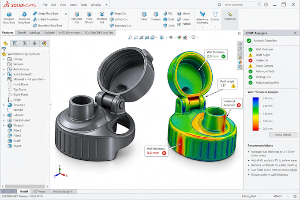Select the Extruded Cut tool
This screenshot has width=300, height=200.
click(77, 18)
